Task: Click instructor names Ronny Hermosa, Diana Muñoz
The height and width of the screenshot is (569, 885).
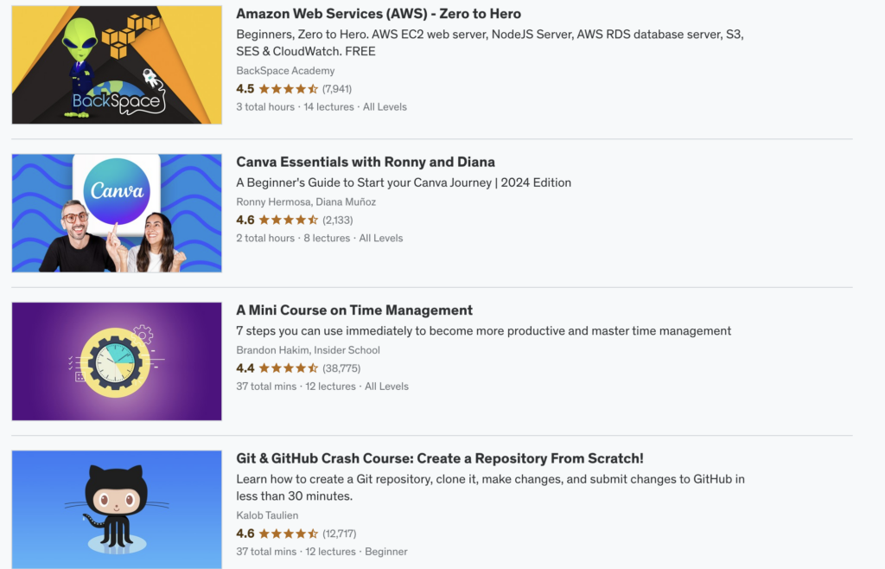Action: point(306,202)
